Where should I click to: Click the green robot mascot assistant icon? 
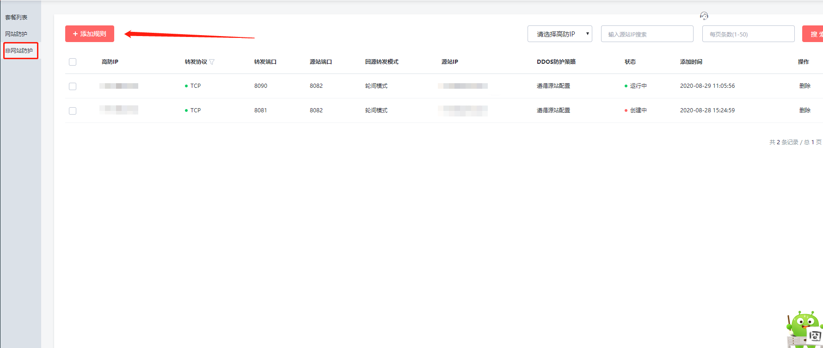click(x=805, y=329)
